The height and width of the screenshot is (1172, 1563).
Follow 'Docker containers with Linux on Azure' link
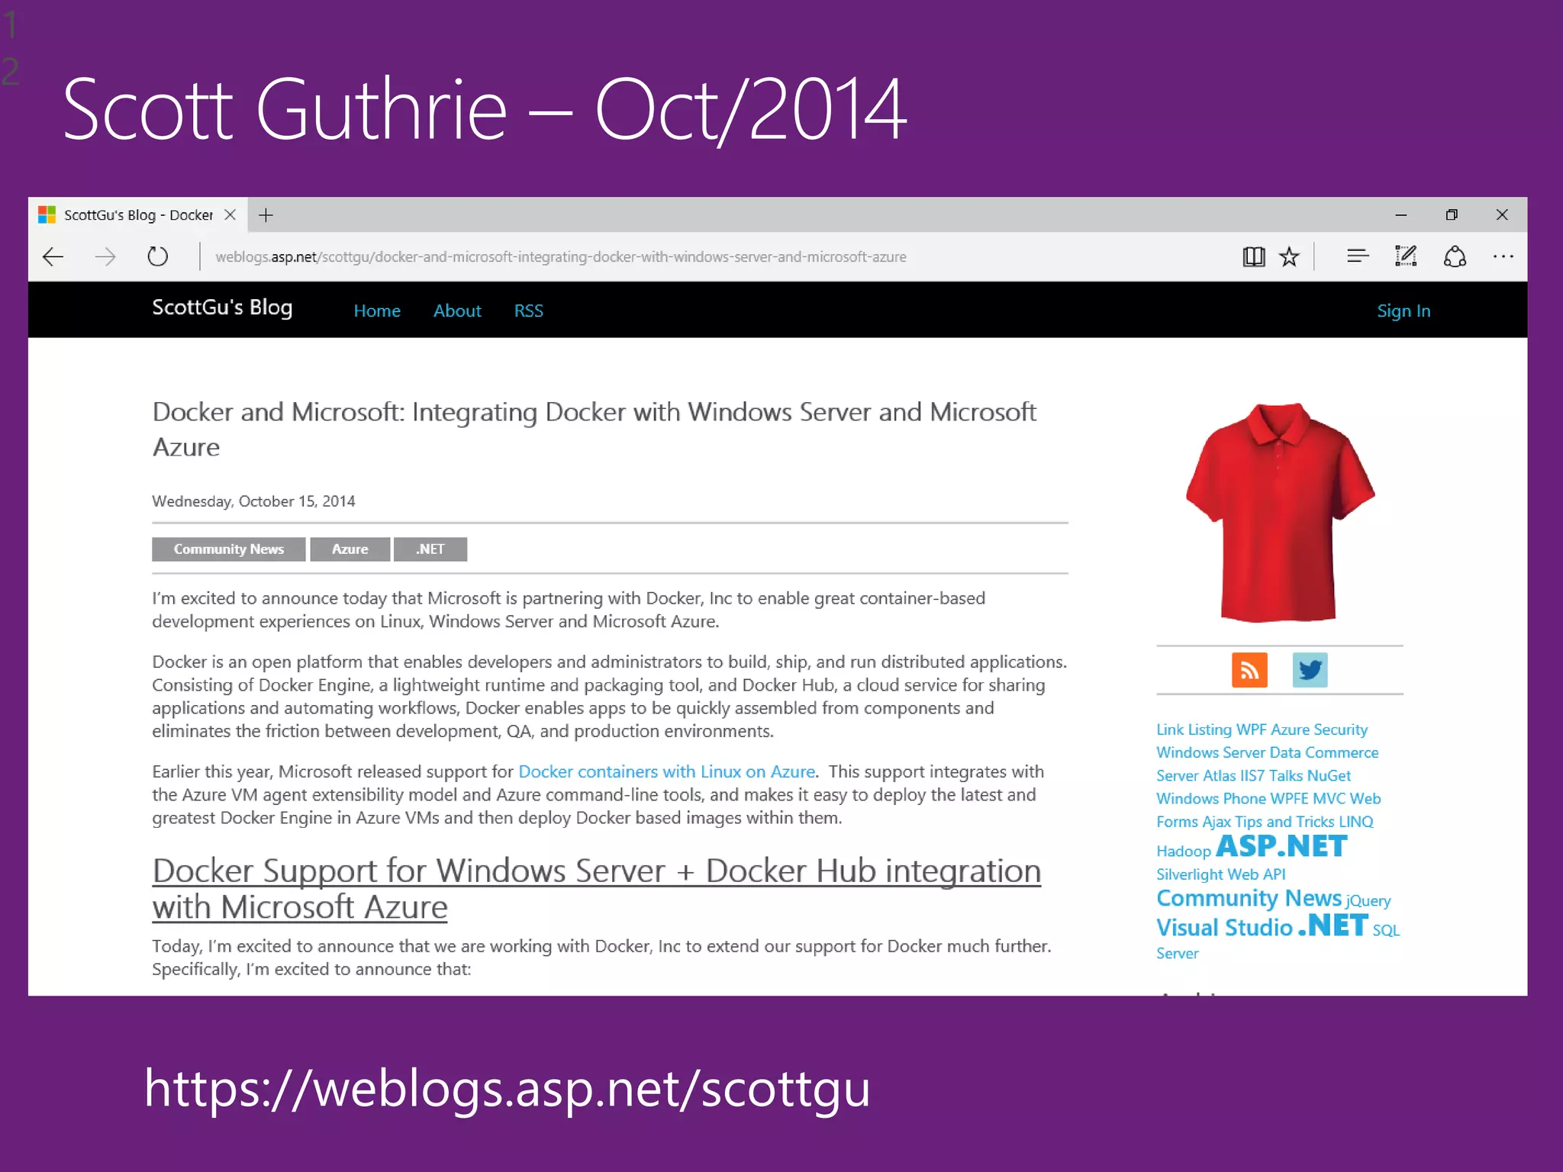[667, 771]
